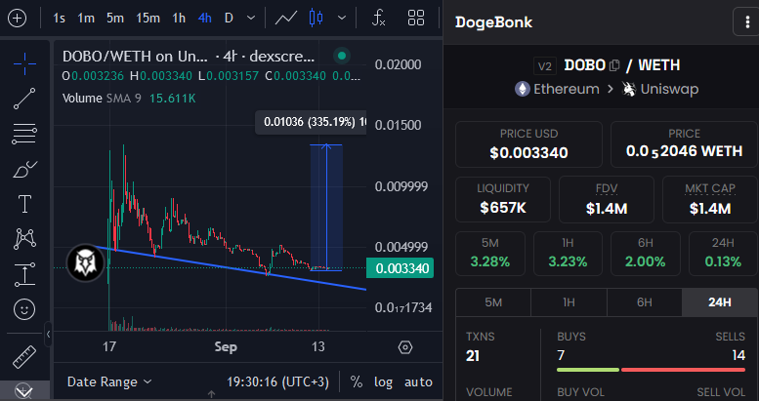759x401 pixels.
Task: Select the long position prediction tool
Action: pos(24,274)
